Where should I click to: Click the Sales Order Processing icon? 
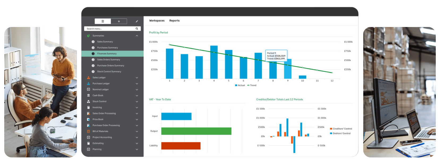tap(88, 114)
